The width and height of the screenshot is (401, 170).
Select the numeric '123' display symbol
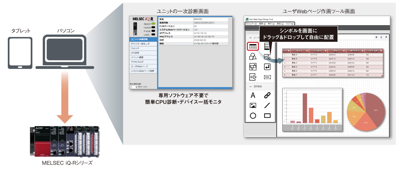[x=267, y=77]
